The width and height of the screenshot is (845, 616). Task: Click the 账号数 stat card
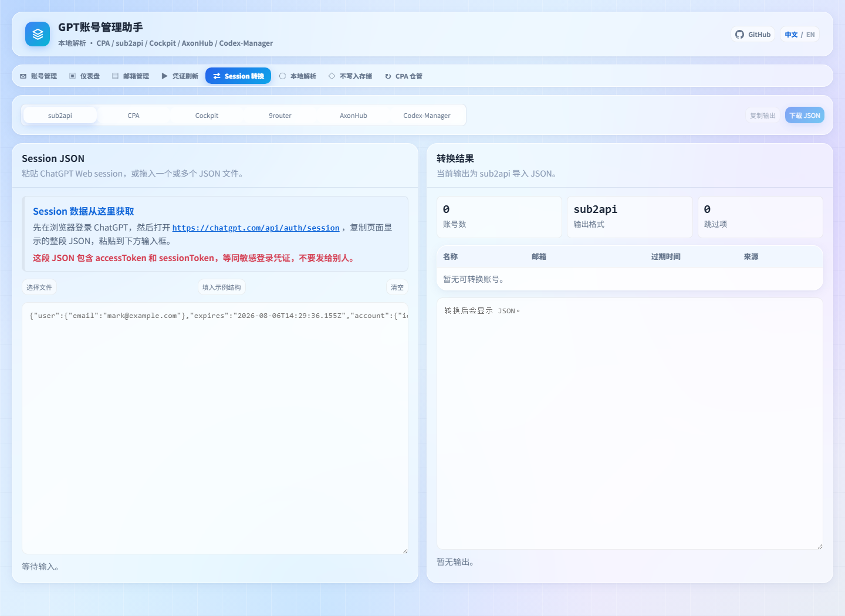tap(499, 217)
